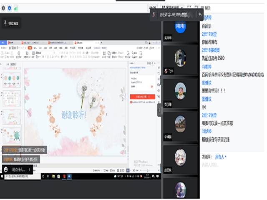Collapse the floating chat bar with left chevron
This screenshot has height=200, width=267.
click(x=30, y=170)
